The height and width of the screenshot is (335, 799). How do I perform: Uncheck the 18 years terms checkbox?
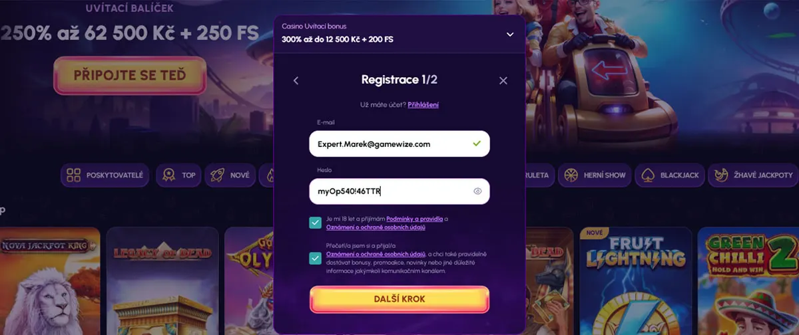(316, 223)
